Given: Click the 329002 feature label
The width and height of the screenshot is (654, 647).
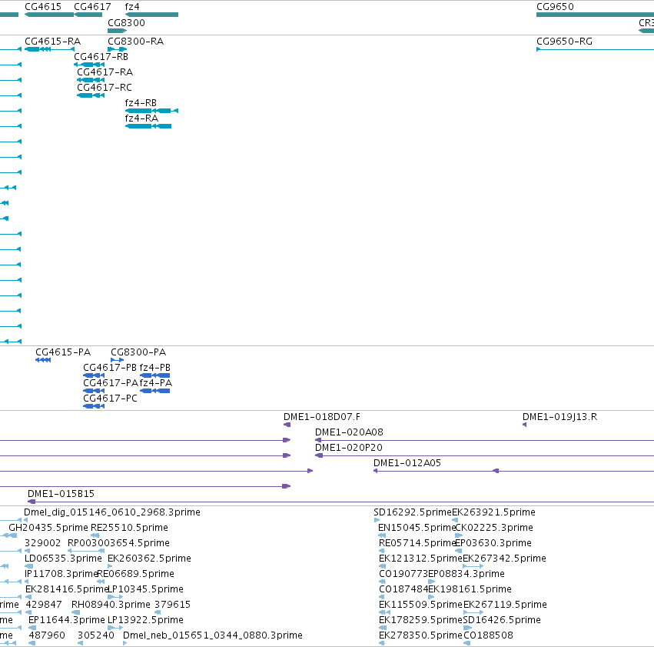Looking at the screenshot, I should 42,543.
